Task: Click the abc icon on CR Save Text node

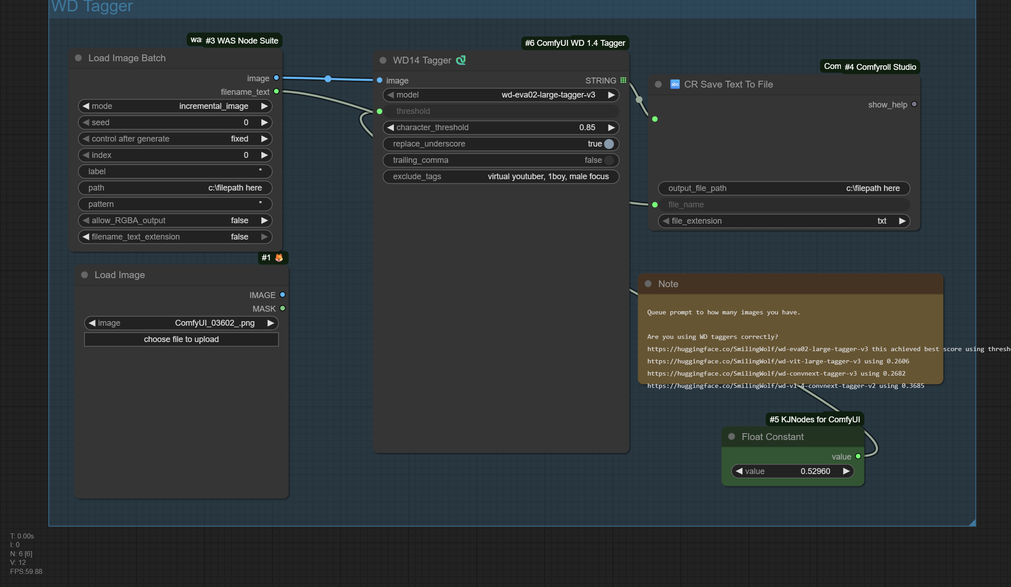Action: 675,84
